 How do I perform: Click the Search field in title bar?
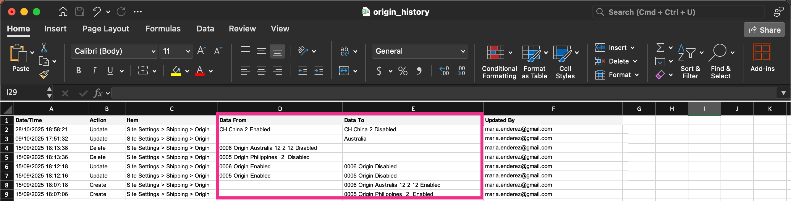(x=678, y=12)
